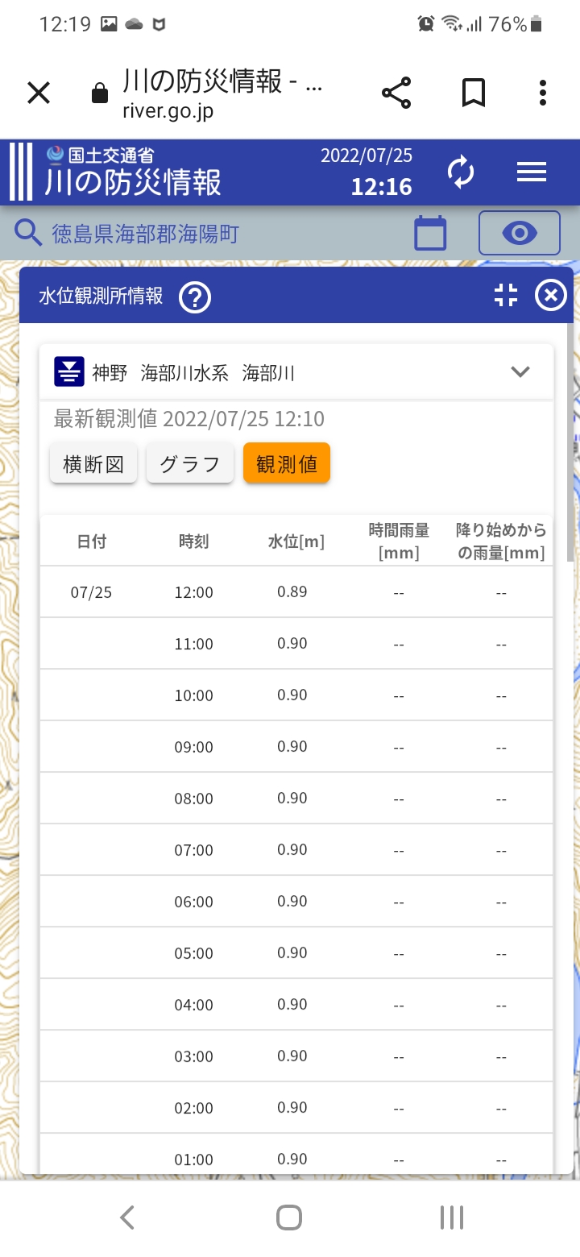Close the 水位観測所情報 panel
The image size is (580, 1257).
(x=551, y=296)
